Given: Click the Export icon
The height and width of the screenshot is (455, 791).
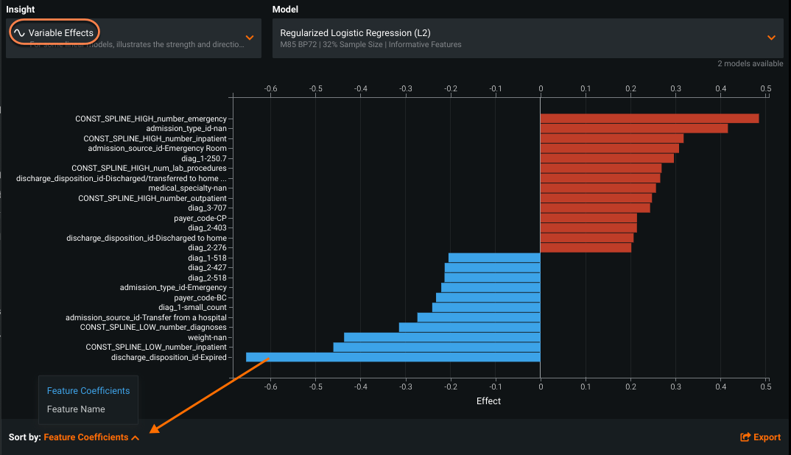Looking at the screenshot, I should click(x=745, y=437).
